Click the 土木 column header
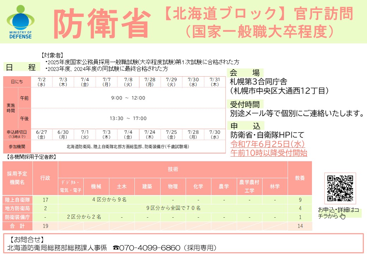 point(122,186)
